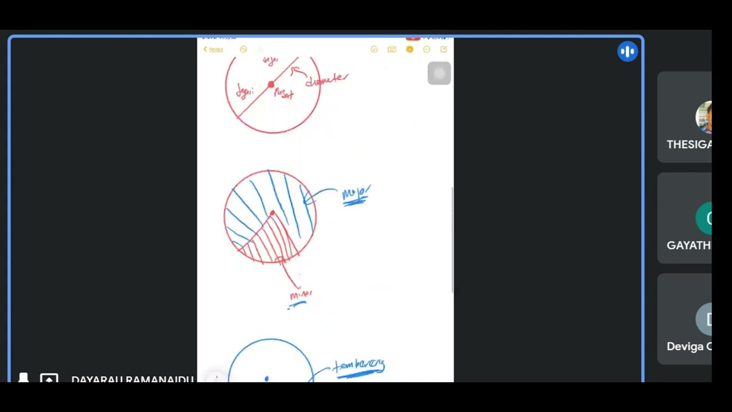Click the audio speaking indicator icon

(627, 51)
